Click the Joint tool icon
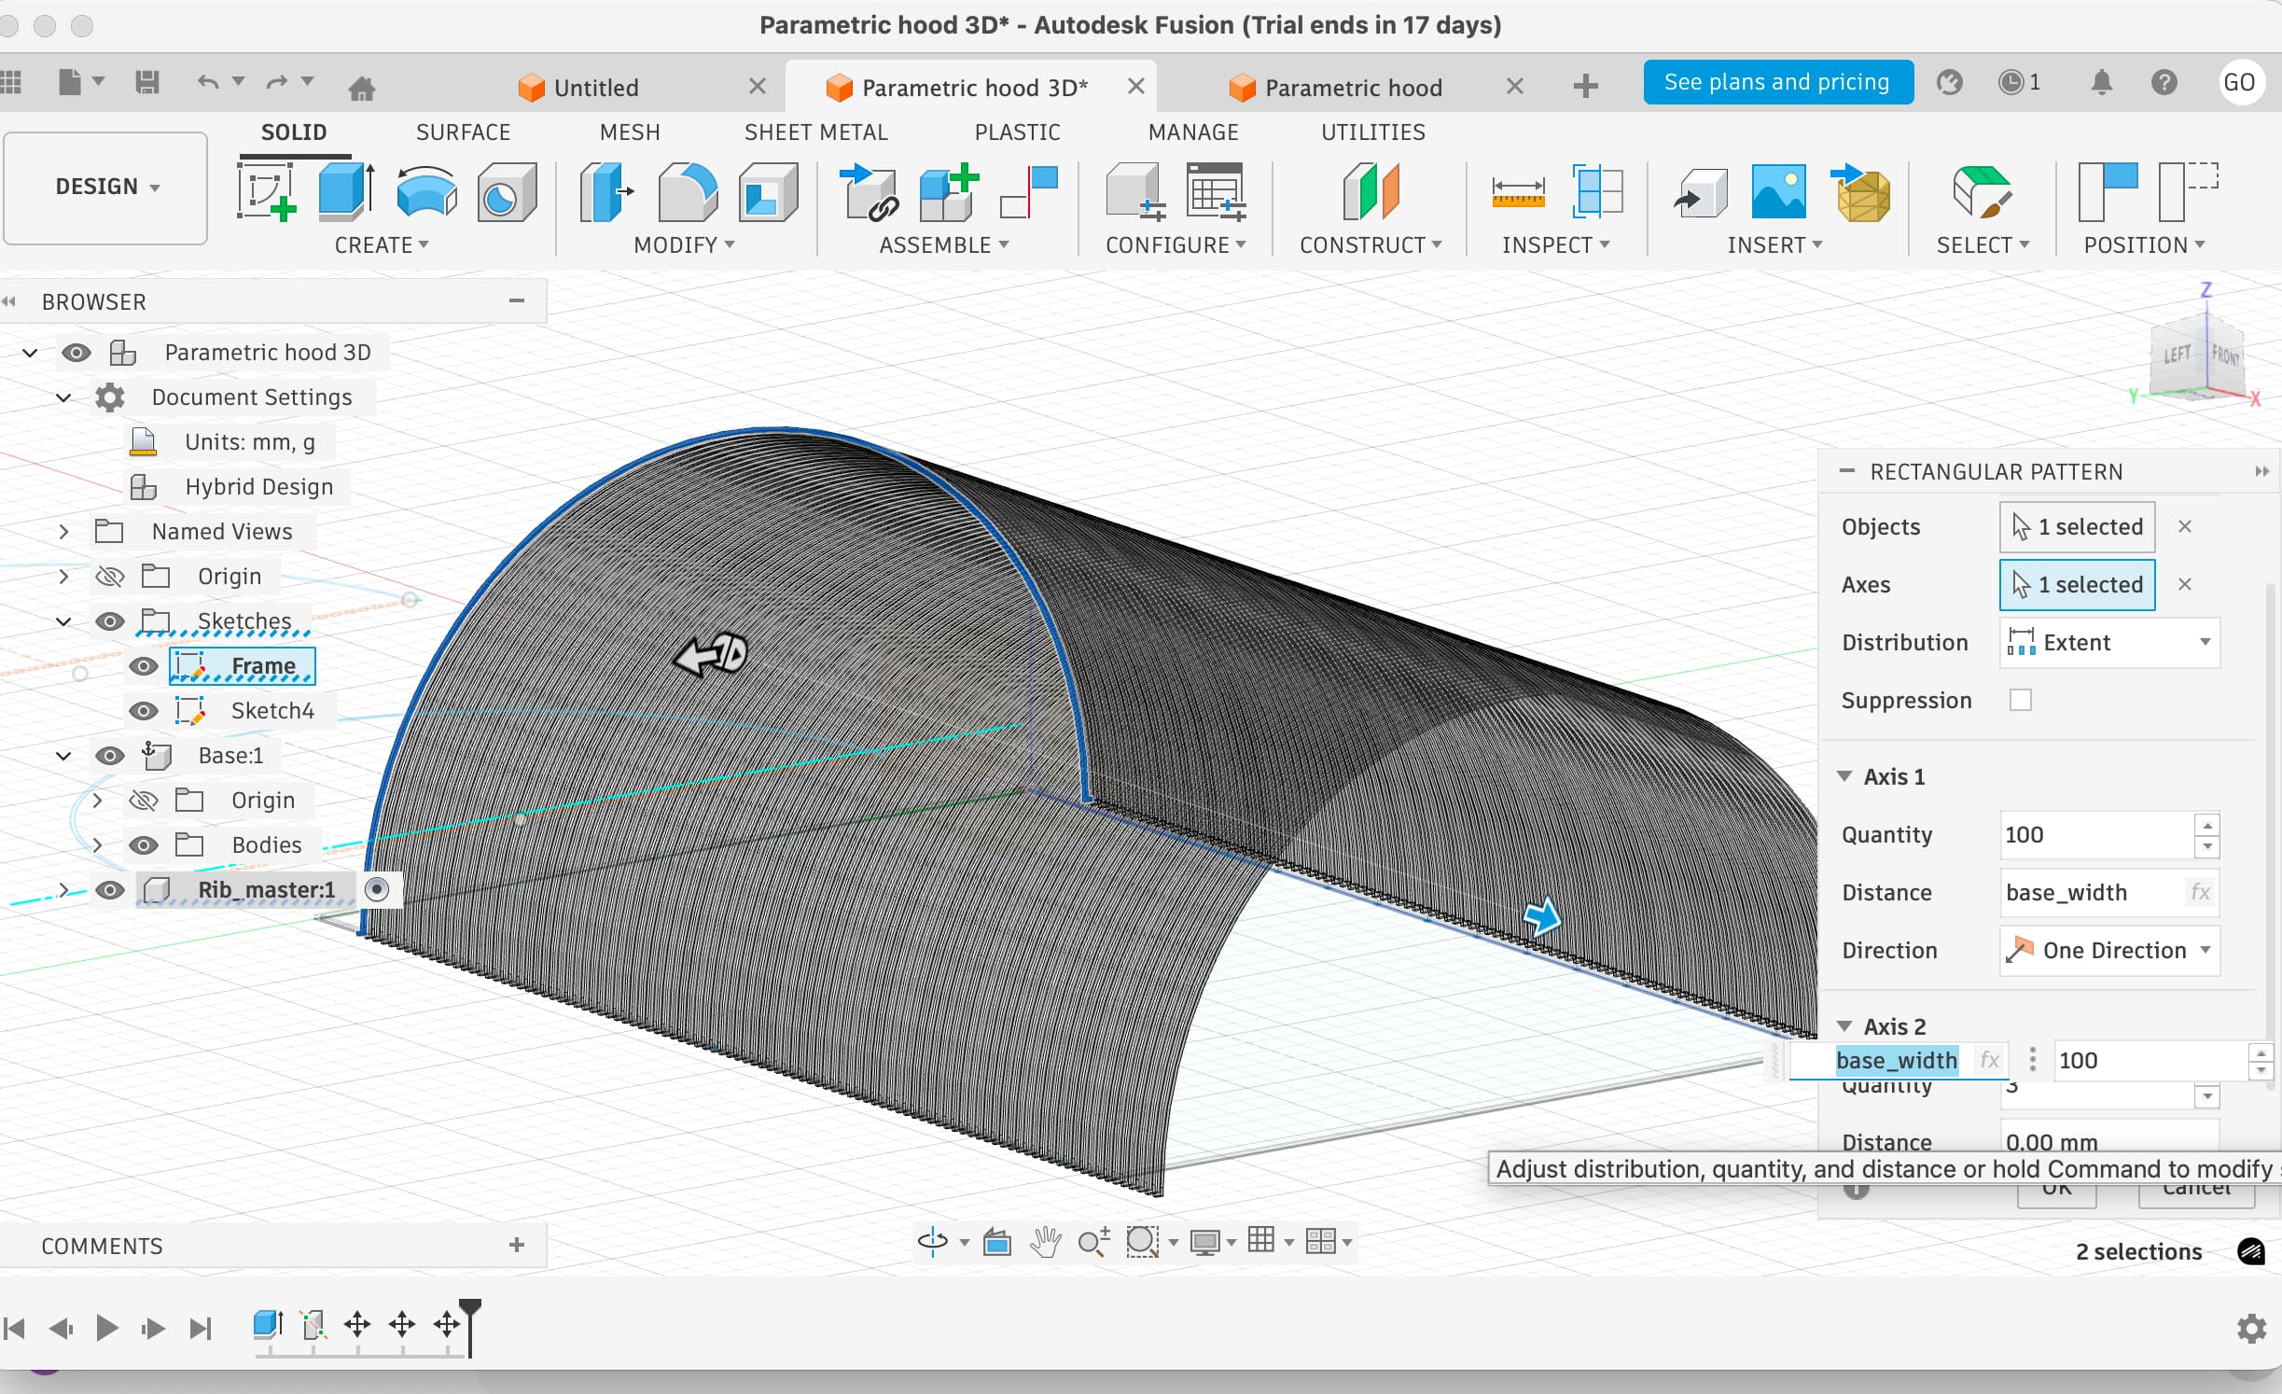Viewport: 2282px width, 1394px height. coord(869,192)
